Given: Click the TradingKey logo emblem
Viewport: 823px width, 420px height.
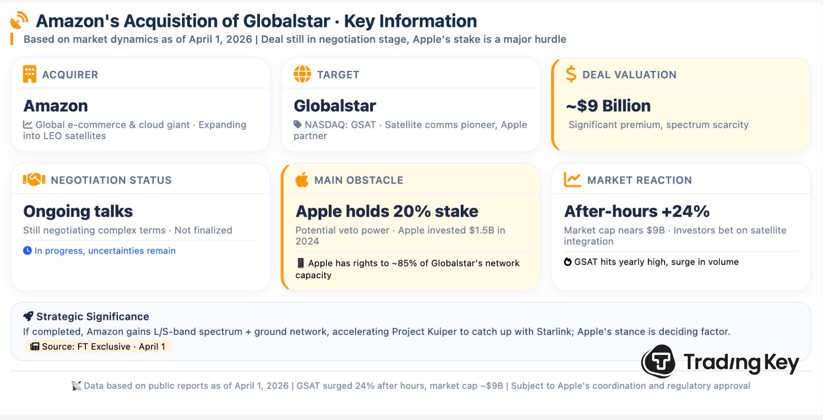Looking at the screenshot, I should [659, 362].
